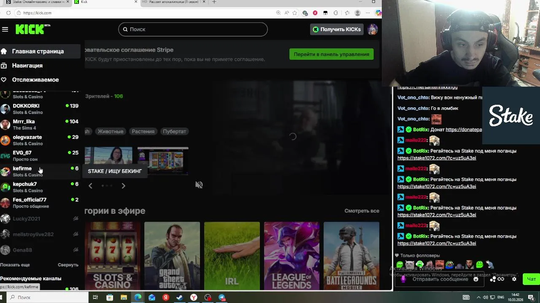Click Смотреть все categories link

pos(362,211)
